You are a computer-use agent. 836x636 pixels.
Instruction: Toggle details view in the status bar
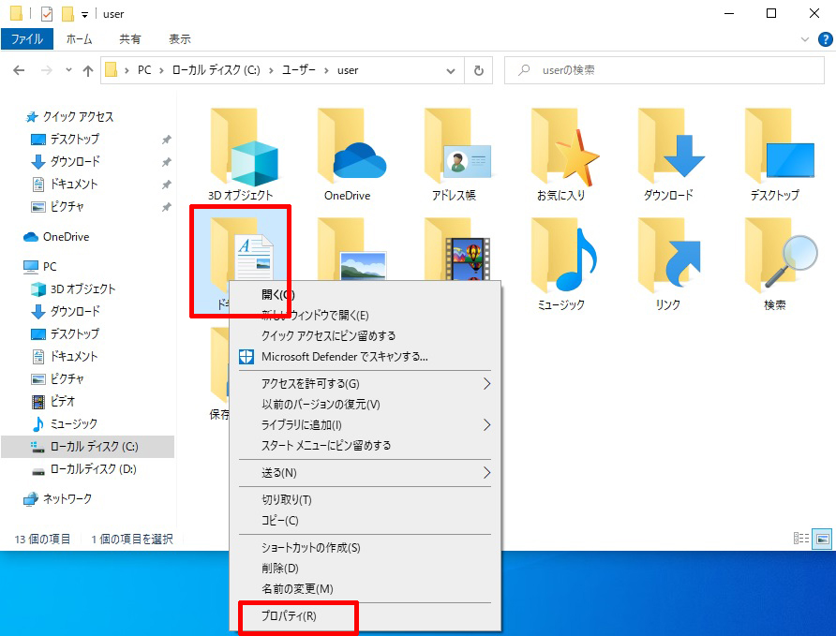click(x=802, y=539)
